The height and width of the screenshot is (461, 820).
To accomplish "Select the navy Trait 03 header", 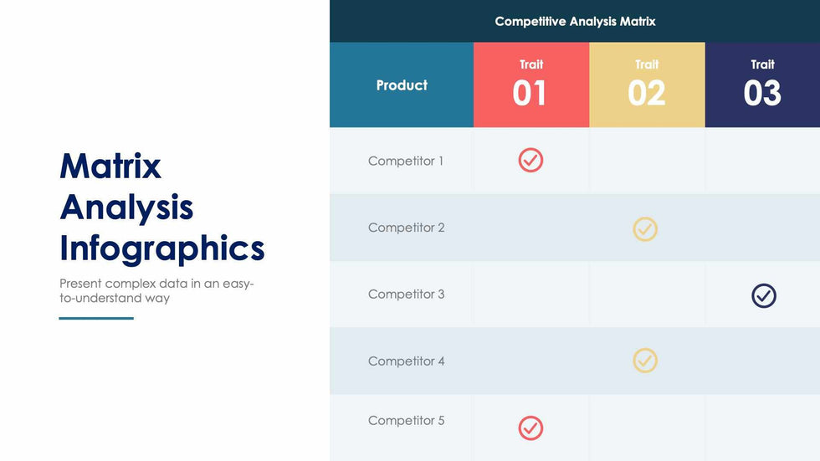I will (762, 85).
